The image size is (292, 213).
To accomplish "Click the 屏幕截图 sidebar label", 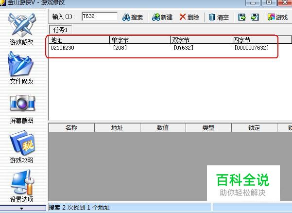I will [x=21, y=121].
